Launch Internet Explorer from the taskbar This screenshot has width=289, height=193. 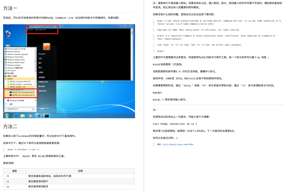pos(15,116)
